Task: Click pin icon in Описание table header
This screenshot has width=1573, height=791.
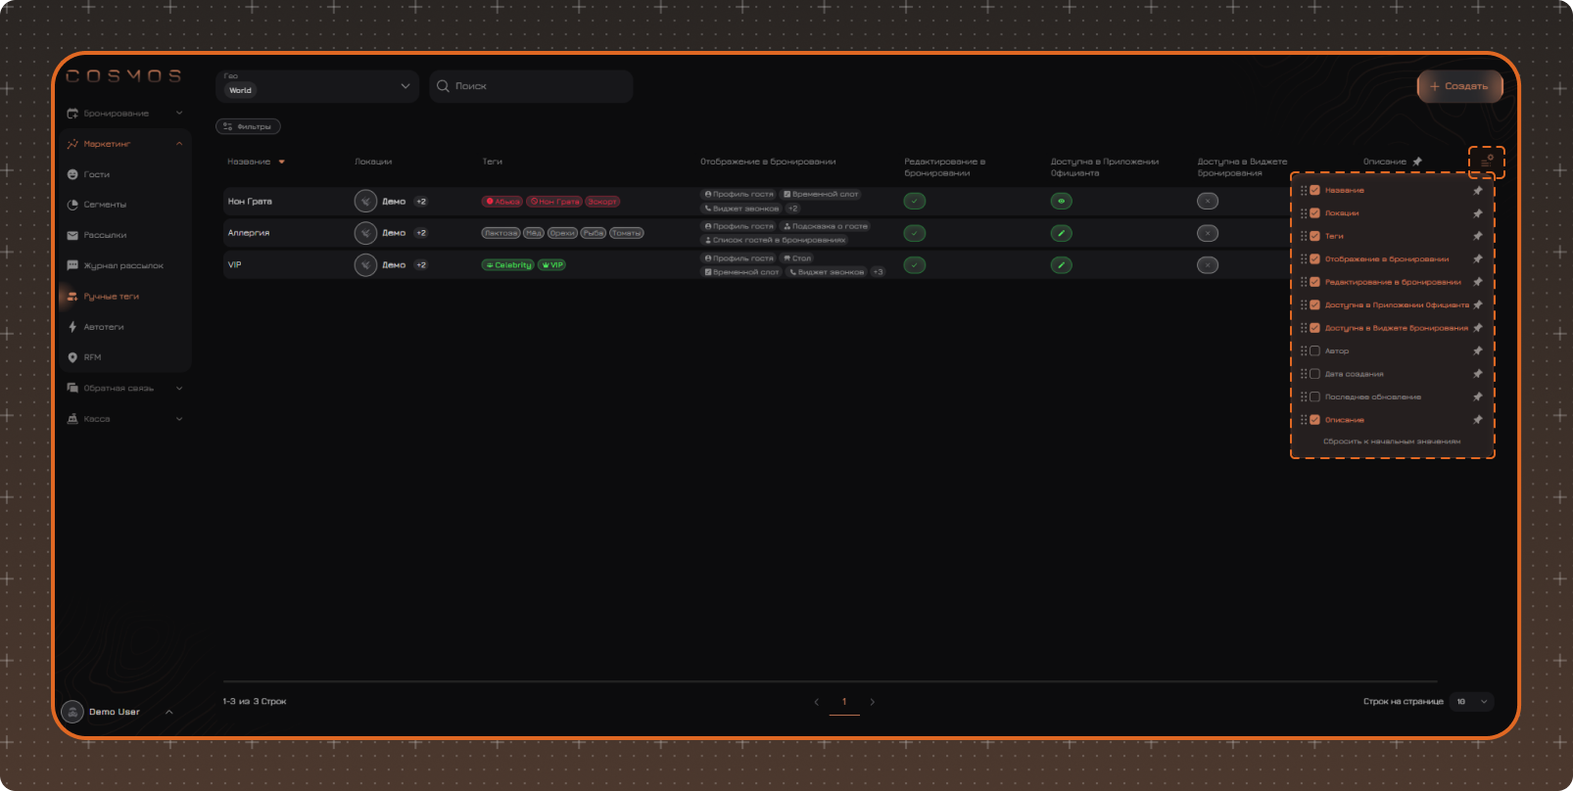Action: pyautogui.click(x=1417, y=162)
